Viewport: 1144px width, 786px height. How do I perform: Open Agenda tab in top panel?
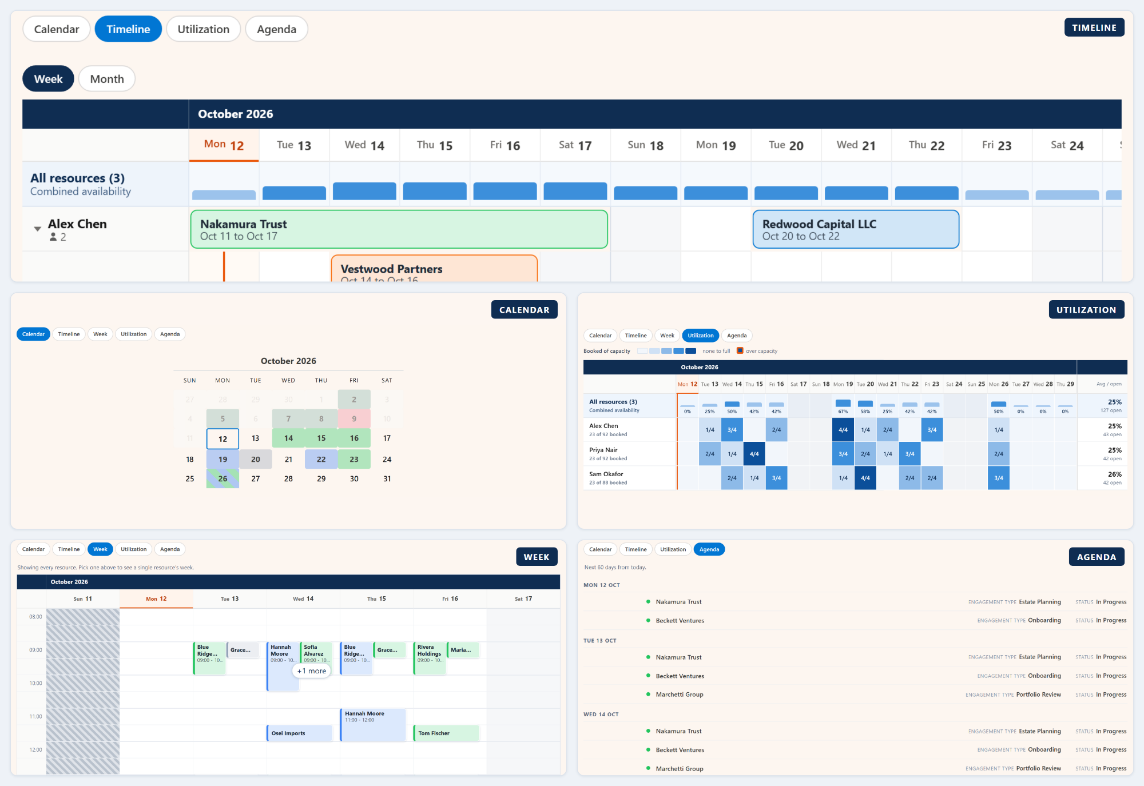276,29
